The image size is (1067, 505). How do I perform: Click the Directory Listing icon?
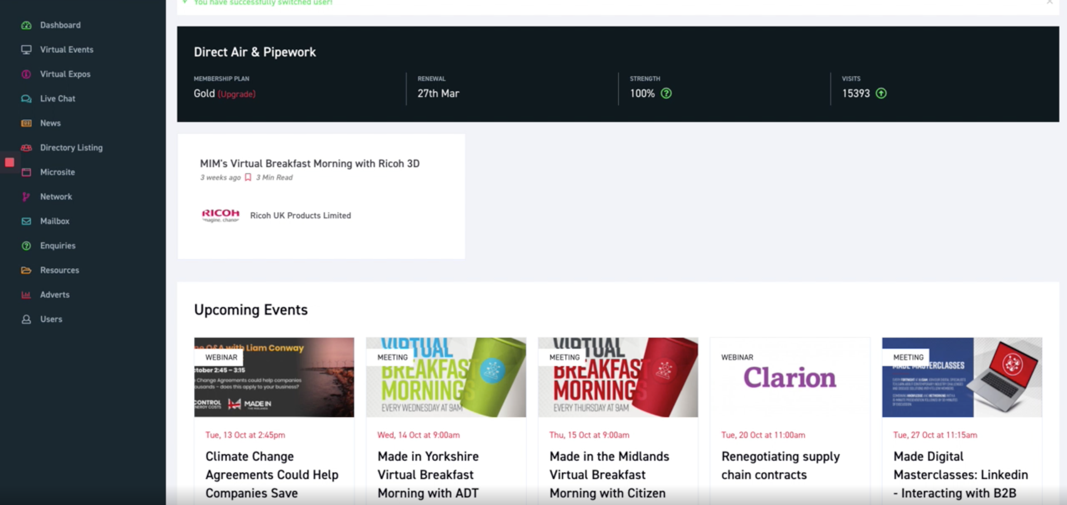point(26,148)
